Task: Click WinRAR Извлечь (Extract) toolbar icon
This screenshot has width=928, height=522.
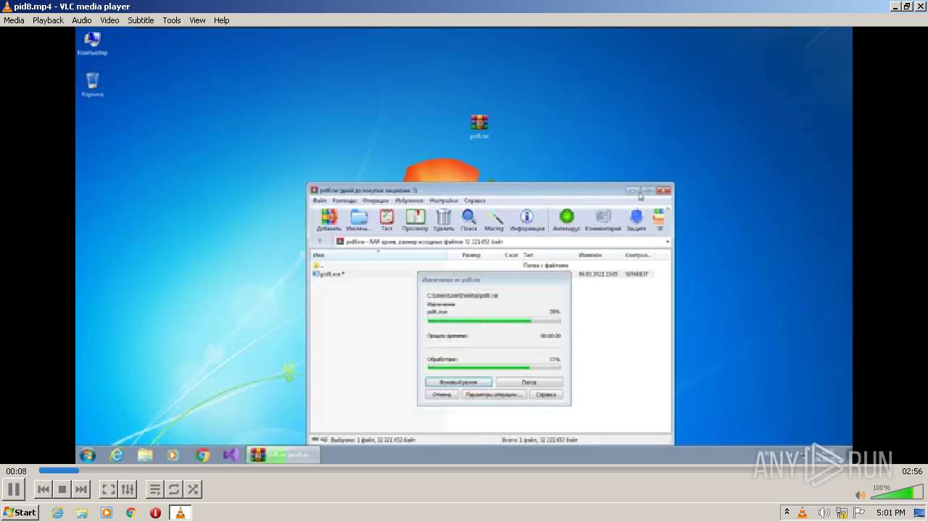Action: click(359, 220)
